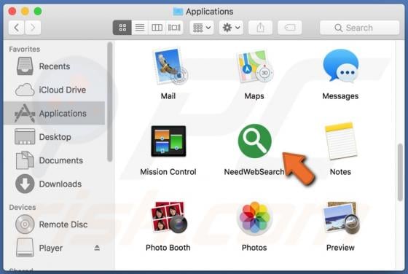The image size is (408, 274).
Task: Open the Maps application icon
Action: coord(255,66)
